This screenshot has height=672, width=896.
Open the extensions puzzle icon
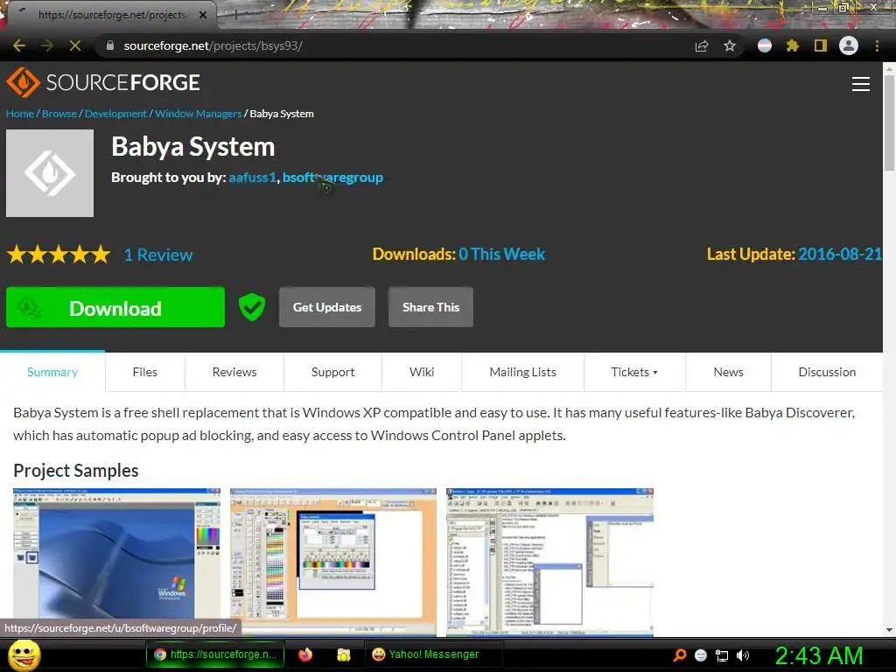coord(793,45)
